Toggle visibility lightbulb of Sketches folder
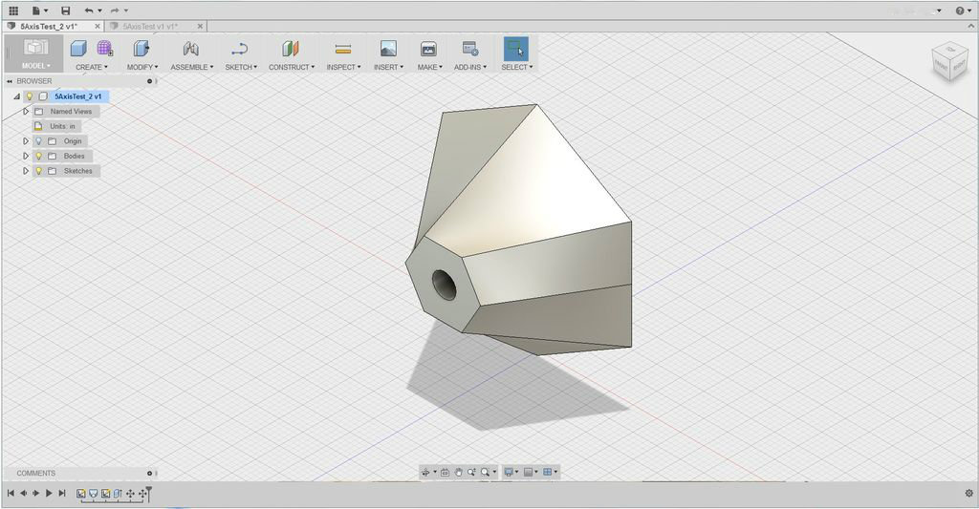The height and width of the screenshot is (509, 979). click(x=39, y=171)
